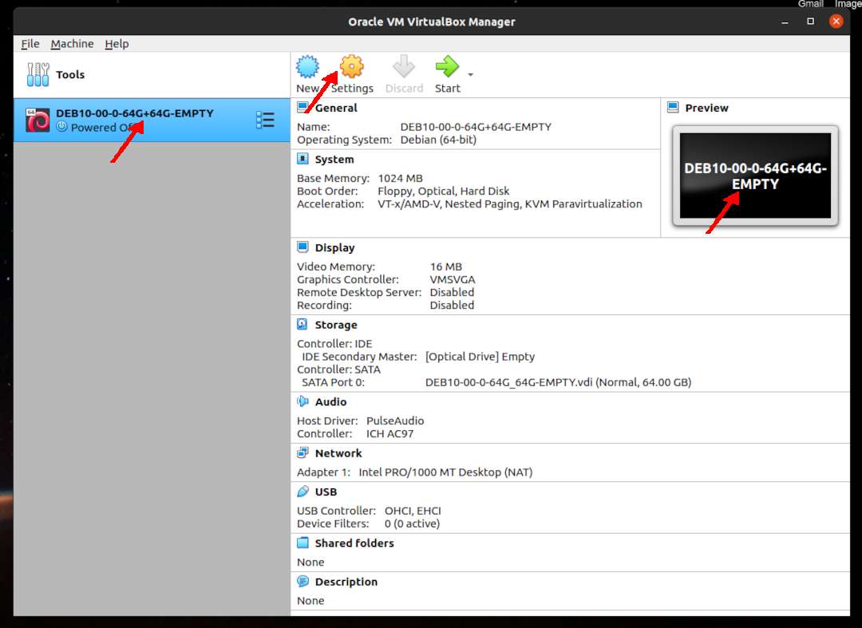Select the Tools icon in sidebar

pos(38,74)
